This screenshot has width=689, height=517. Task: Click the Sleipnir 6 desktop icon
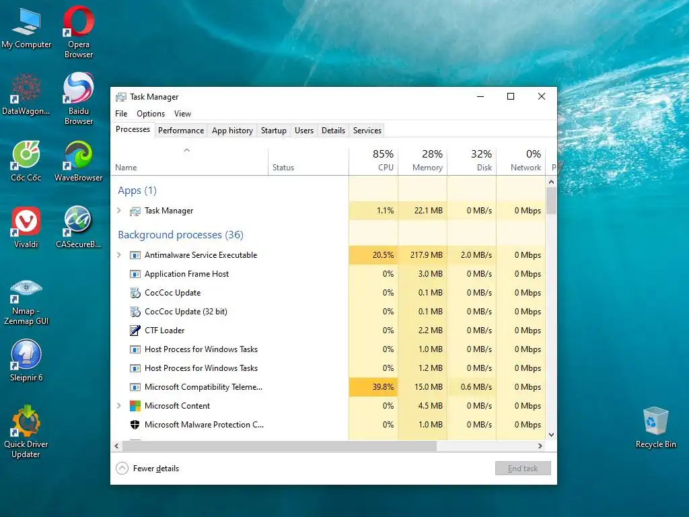pyautogui.click(x=26, y=361)
